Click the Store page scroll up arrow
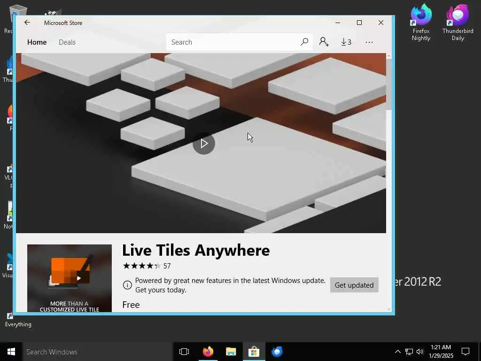The image size is (481, 361). [388, 56]
